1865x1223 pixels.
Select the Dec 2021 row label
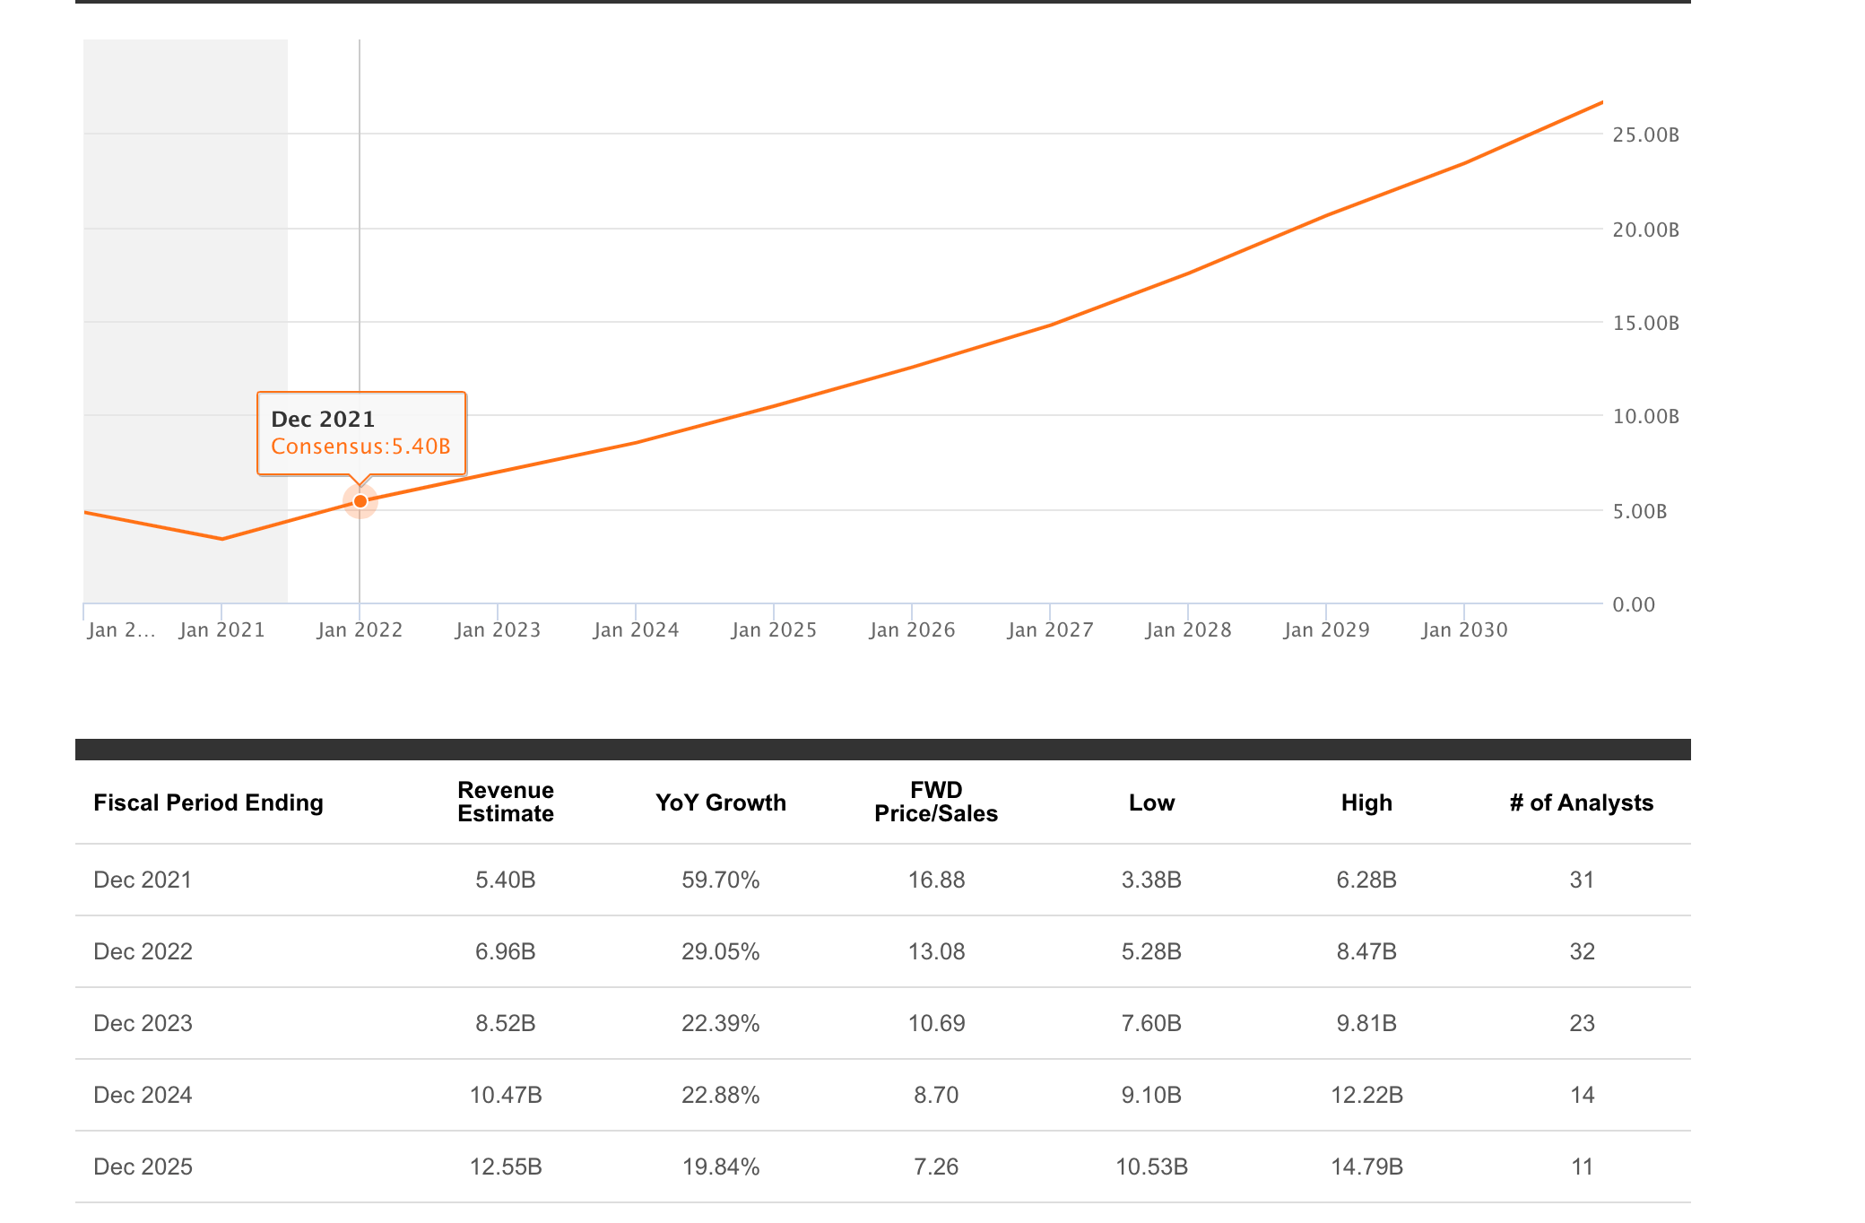point(143,880)
